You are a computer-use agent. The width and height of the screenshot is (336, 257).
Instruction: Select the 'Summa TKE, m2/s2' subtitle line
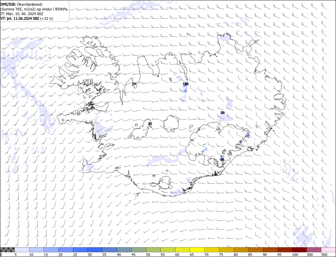(34, 9)
